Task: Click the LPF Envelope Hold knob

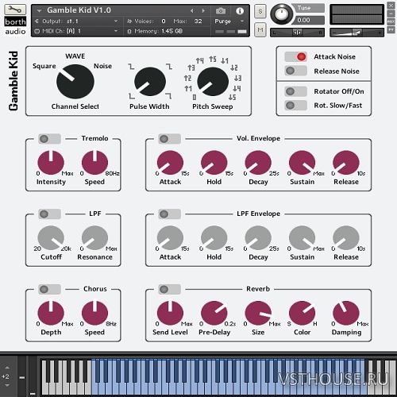Action: [x=214, y=237]
